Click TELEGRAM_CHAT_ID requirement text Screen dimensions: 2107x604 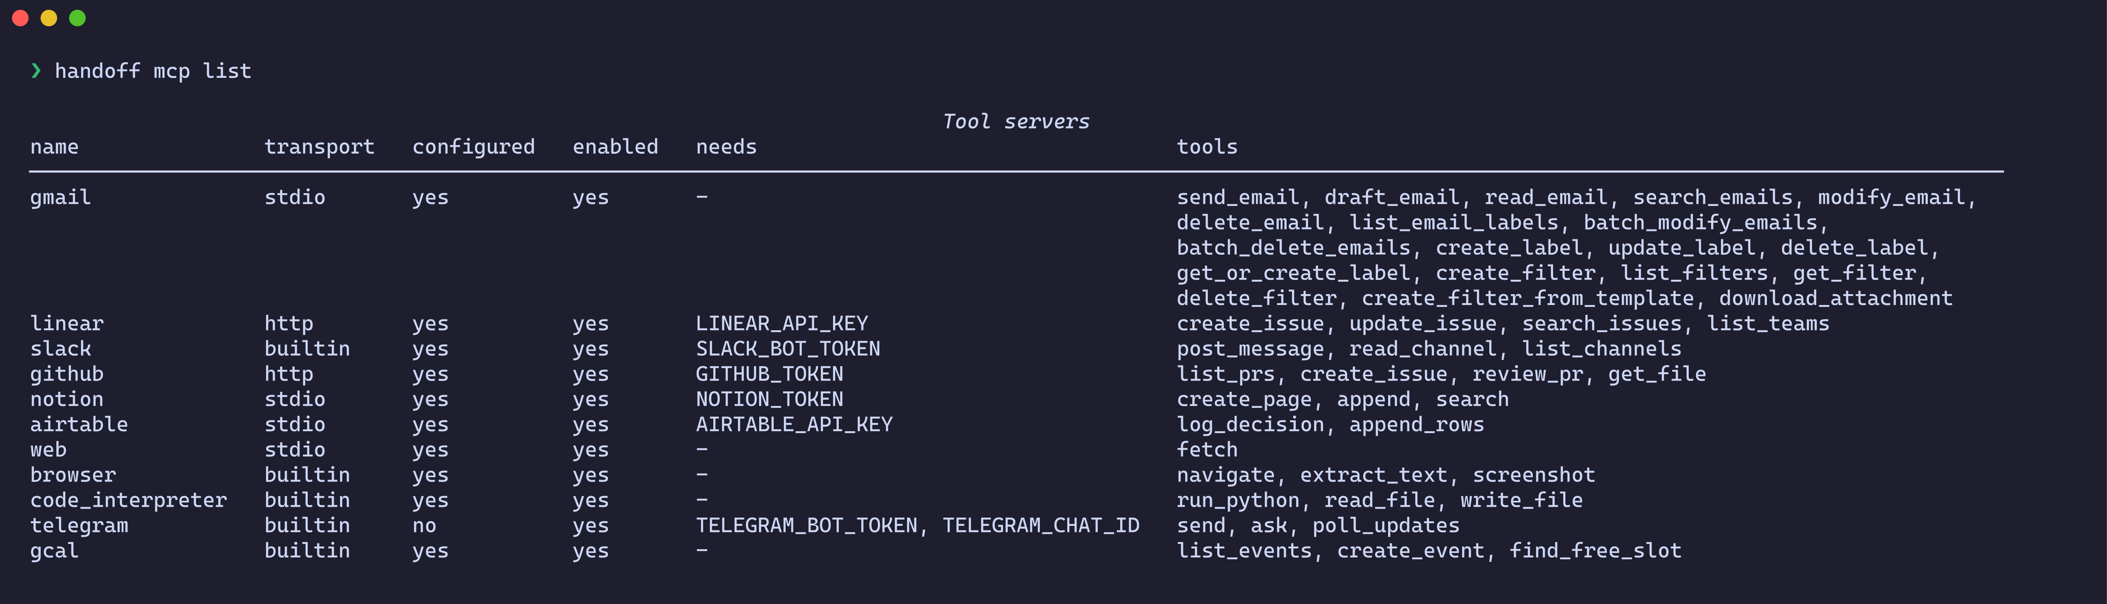click(1041, 525)
